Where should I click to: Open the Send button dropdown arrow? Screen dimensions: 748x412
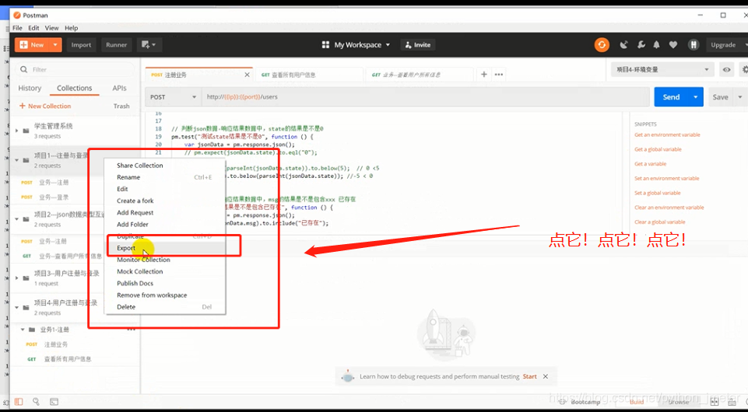[696, 96]
